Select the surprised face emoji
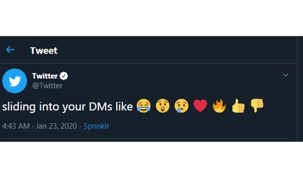 tap(163, 106)
